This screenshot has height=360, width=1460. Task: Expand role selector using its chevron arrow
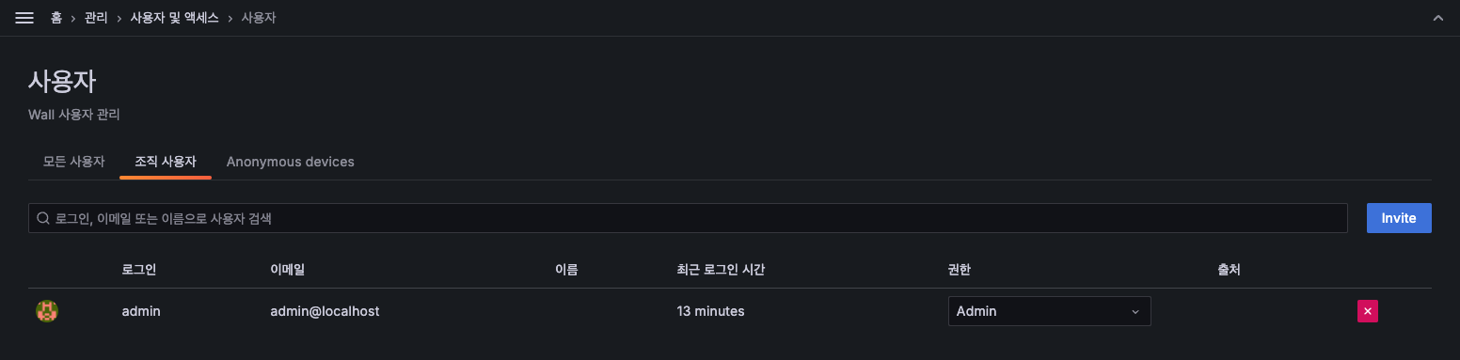click(1135, 311)
